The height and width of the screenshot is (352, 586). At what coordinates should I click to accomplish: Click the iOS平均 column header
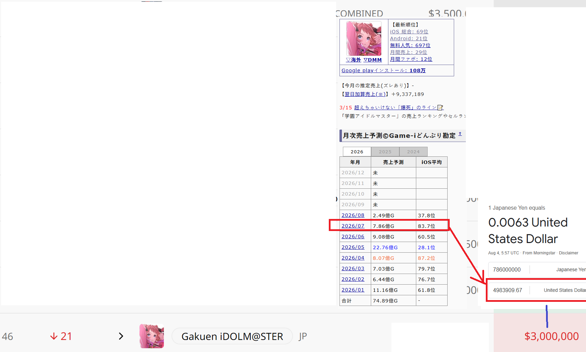(432, 162)
